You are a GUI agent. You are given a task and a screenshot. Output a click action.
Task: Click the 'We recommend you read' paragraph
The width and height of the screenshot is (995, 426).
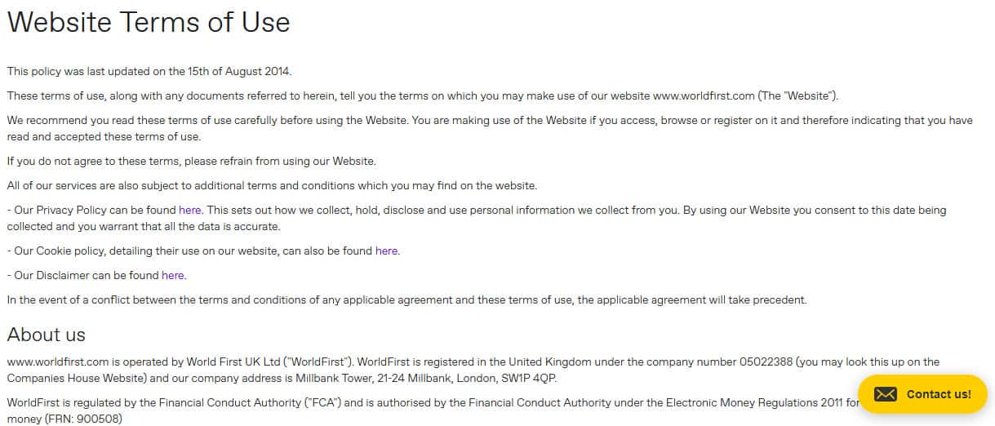click(490, 120)
